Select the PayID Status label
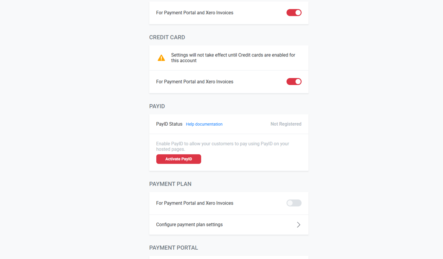 [x=169, y=124]
